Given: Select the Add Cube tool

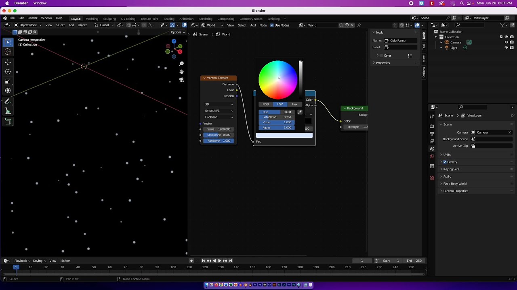Looking at the screenshot, I should [x=8, y=121].
